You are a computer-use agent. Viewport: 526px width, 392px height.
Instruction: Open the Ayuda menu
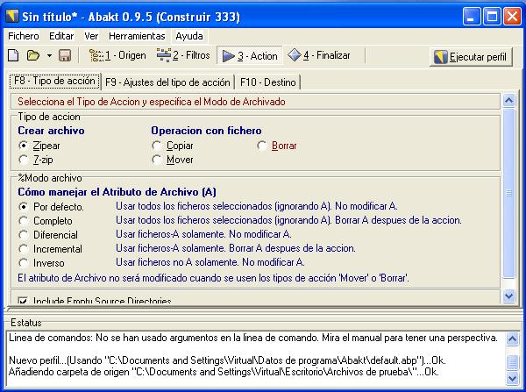click(189, 36)
